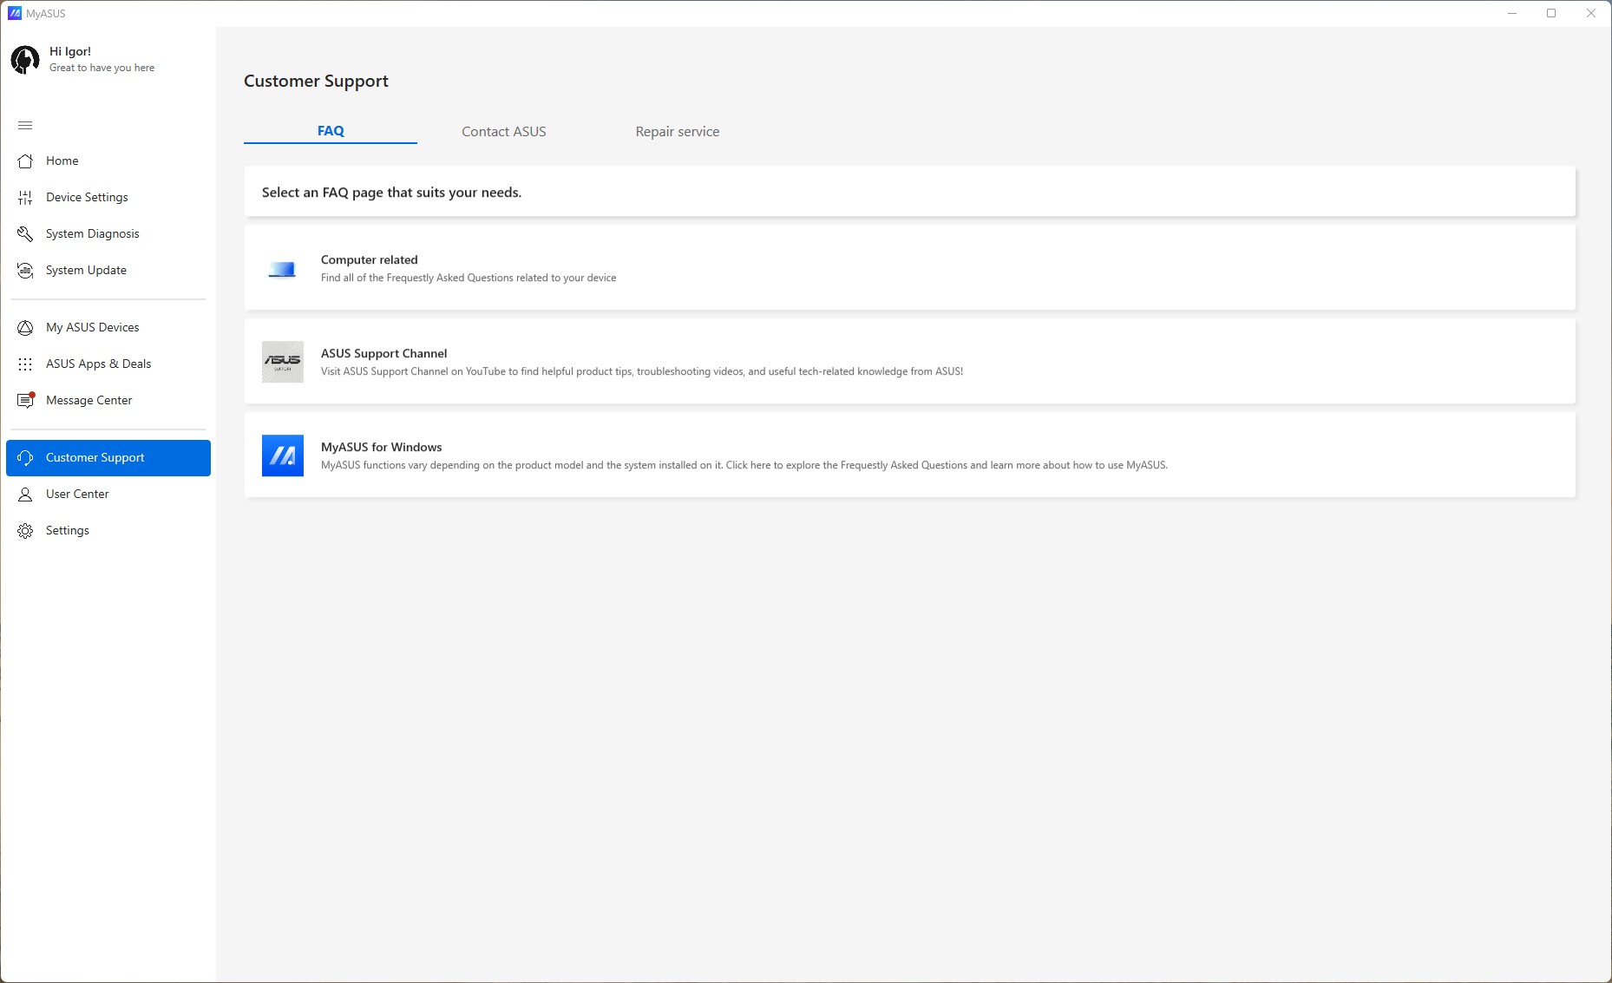
Task: Switch to the Contact ASUS tab
Action: (504, 132)
